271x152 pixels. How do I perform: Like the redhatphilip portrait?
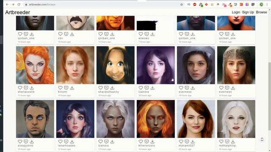(x=221, y=141)
